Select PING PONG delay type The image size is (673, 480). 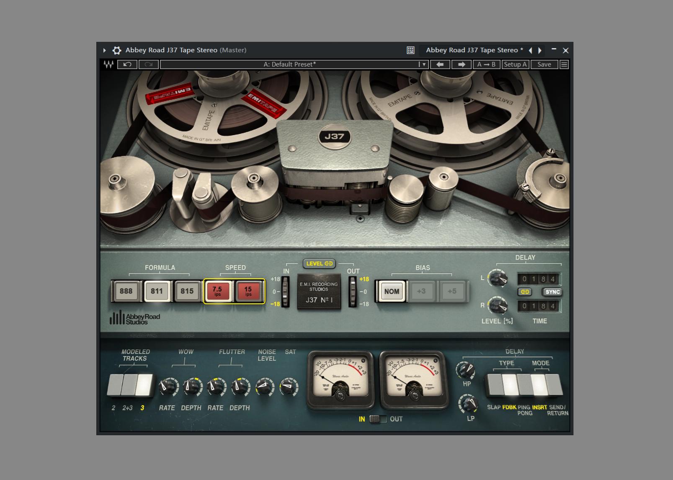tap(525, 385)
